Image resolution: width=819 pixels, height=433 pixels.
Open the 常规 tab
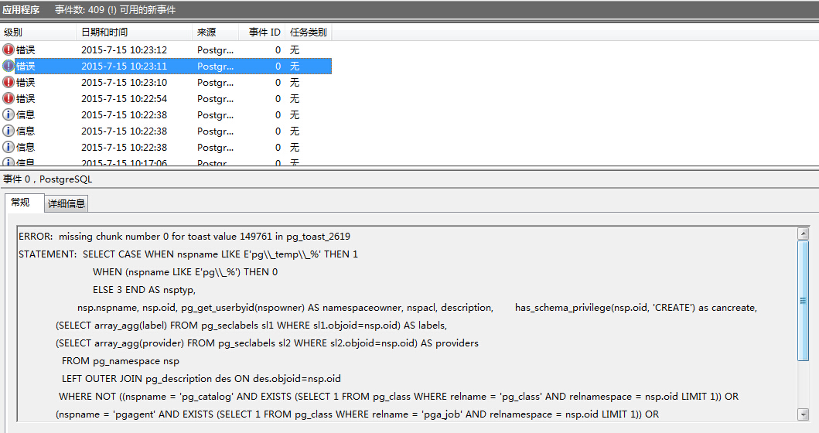click(20, 203)
